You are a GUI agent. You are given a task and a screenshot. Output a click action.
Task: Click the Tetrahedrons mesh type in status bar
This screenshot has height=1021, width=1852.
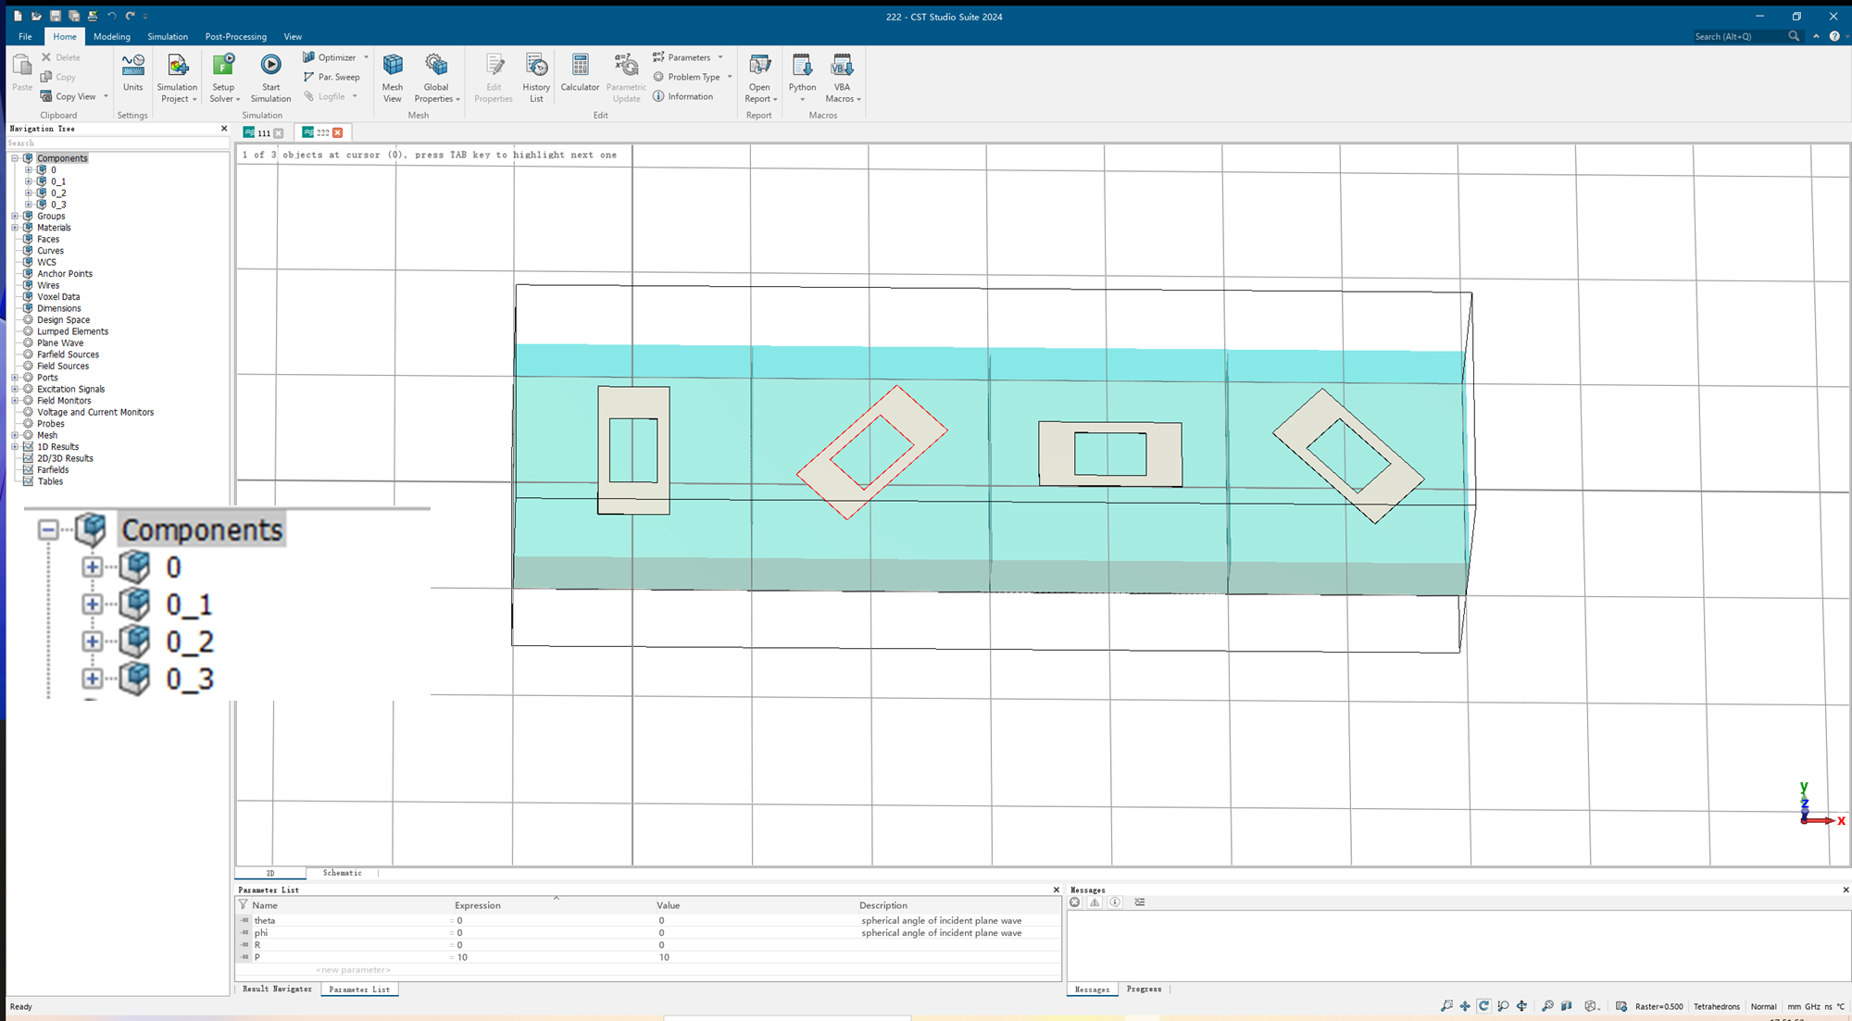click(1717, 1006)
